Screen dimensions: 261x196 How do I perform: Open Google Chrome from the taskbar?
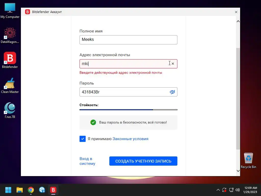click(x=31, y=190)
